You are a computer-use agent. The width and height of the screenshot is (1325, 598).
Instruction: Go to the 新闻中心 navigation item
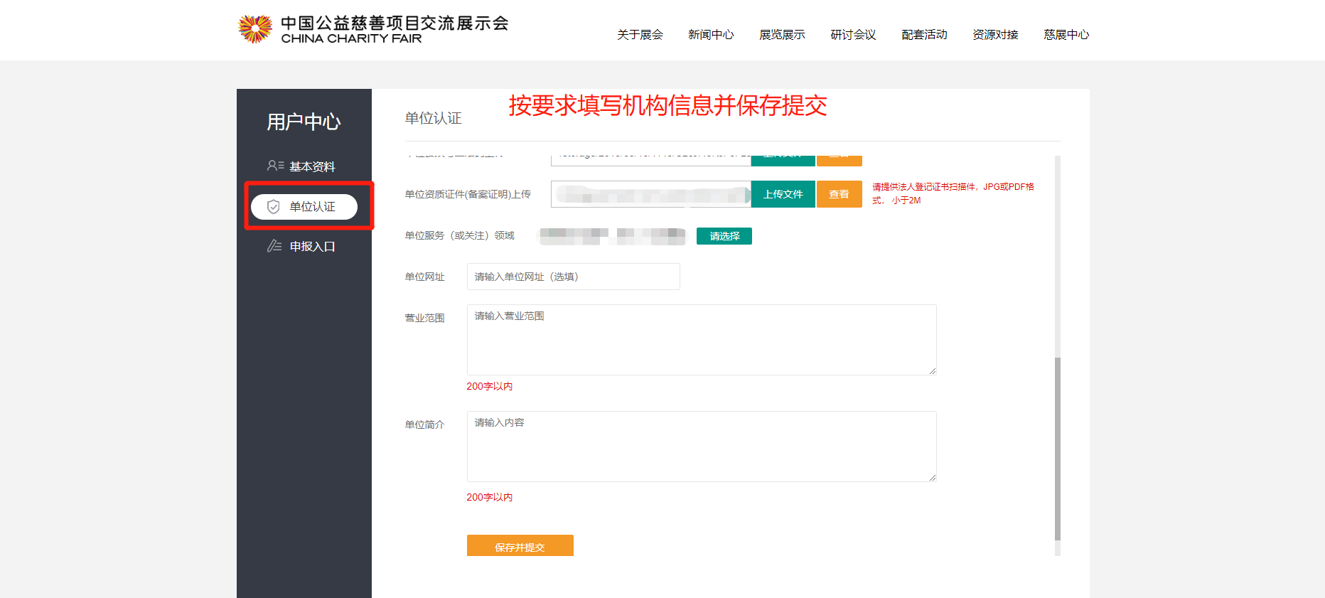coord(711,35)
